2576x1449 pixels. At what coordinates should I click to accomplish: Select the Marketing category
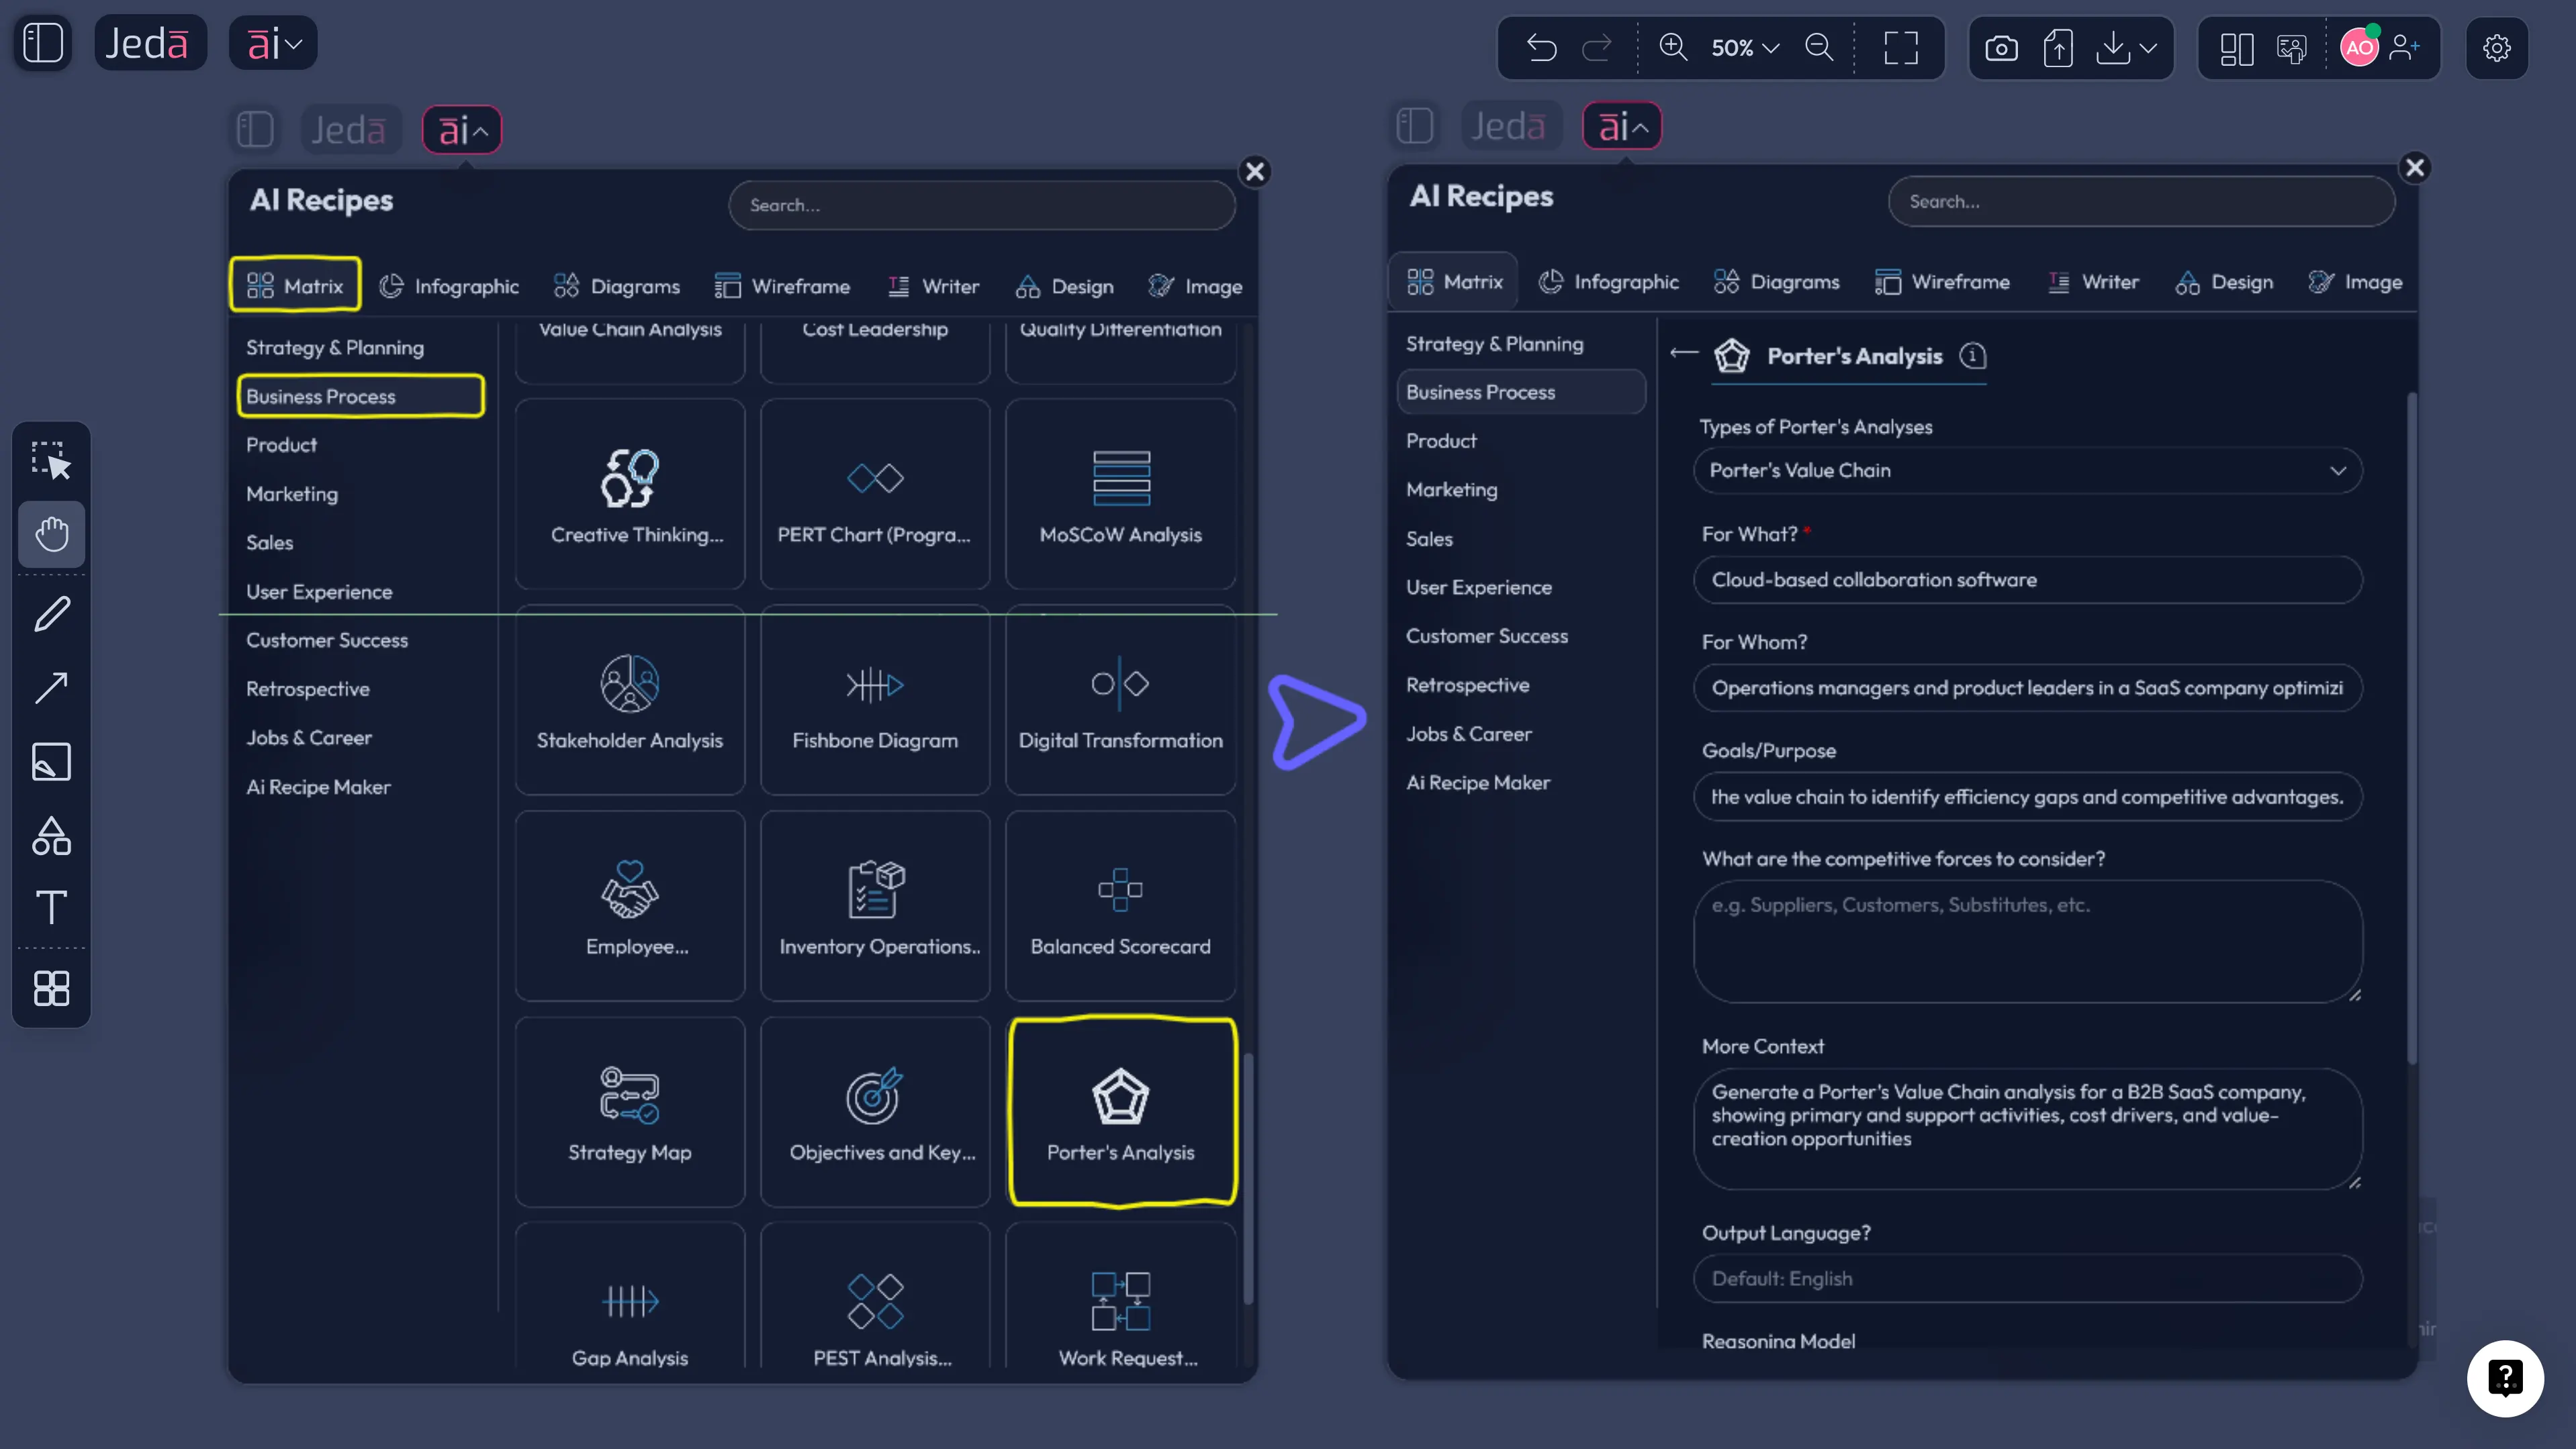pos(292,494)
